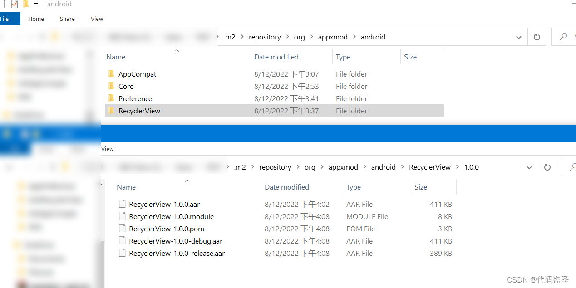The height and width of the screenshot is (288, 576).
Task: Select the Core folder name
Action: pos(126,86)
